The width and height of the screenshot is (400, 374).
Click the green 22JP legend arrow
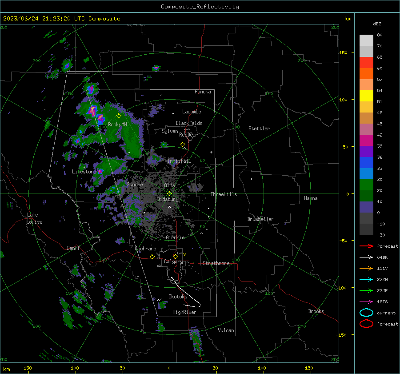(366, 290)
